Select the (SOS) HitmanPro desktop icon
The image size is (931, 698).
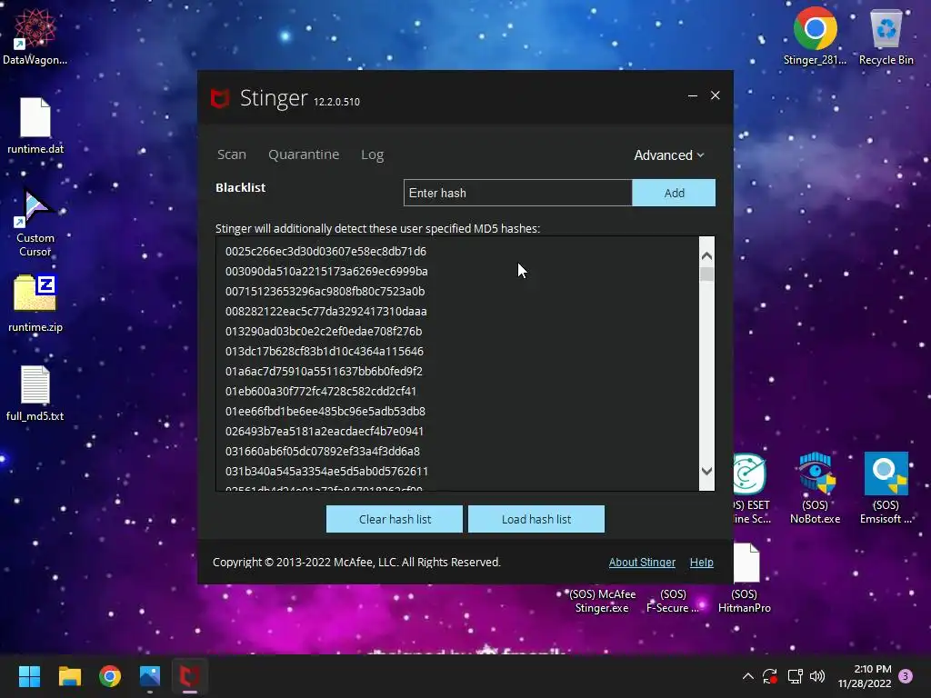745,578
